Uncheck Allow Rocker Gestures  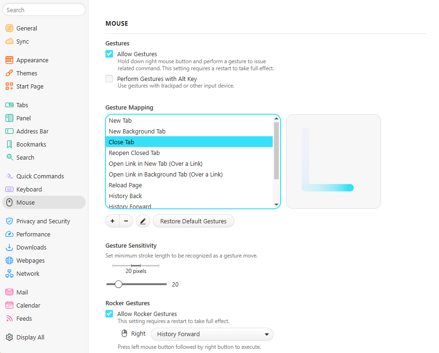(x=109, y=314)
